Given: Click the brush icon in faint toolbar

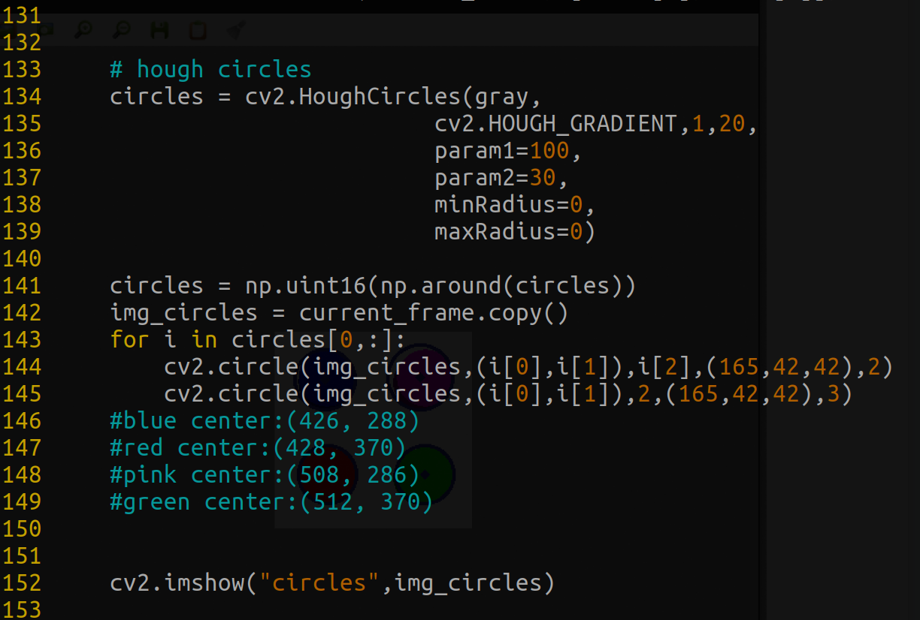Looking at the screenshot, I should pyautogui.click(x=235, y=30).
